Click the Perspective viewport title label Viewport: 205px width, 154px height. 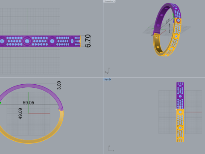(108, 1)
